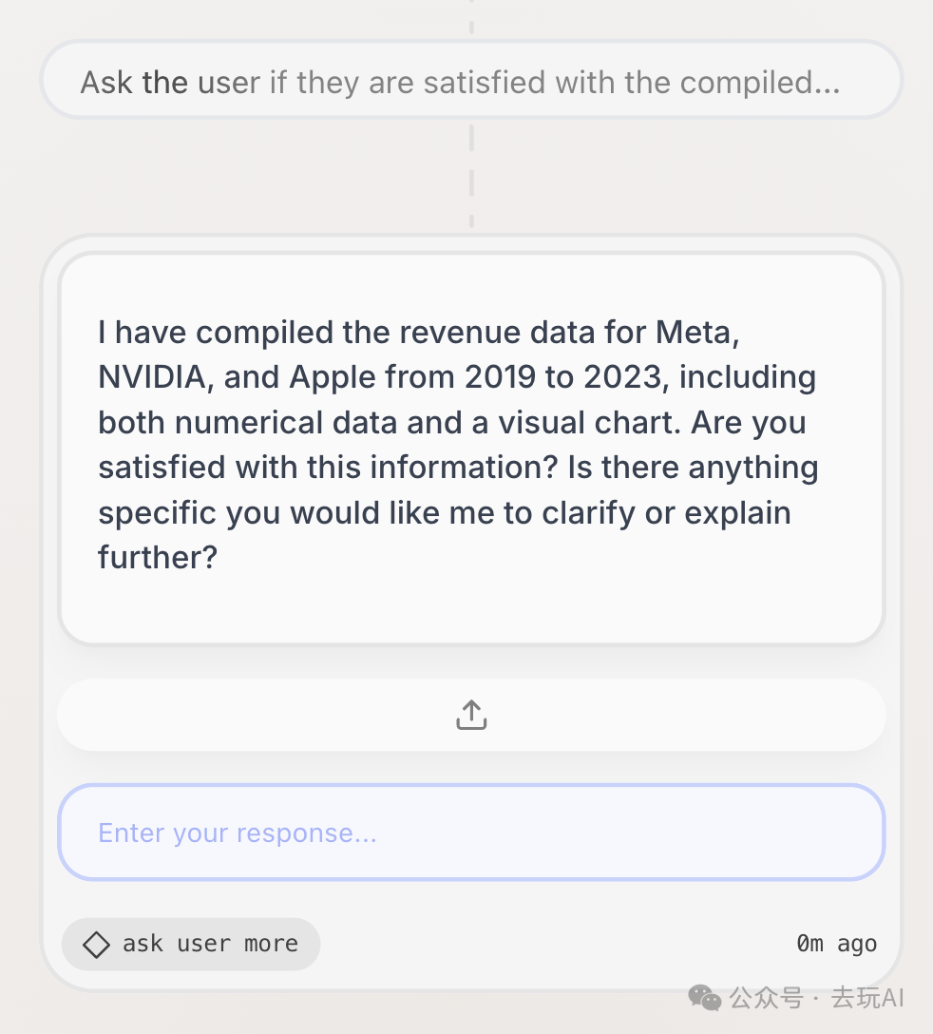Click the upload file icon

tap(471, 715)
